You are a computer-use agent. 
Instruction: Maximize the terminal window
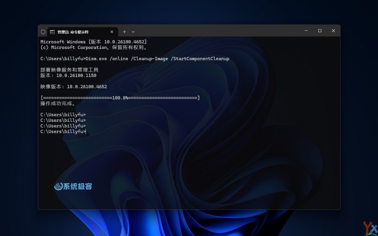click(x=320, y=31)
